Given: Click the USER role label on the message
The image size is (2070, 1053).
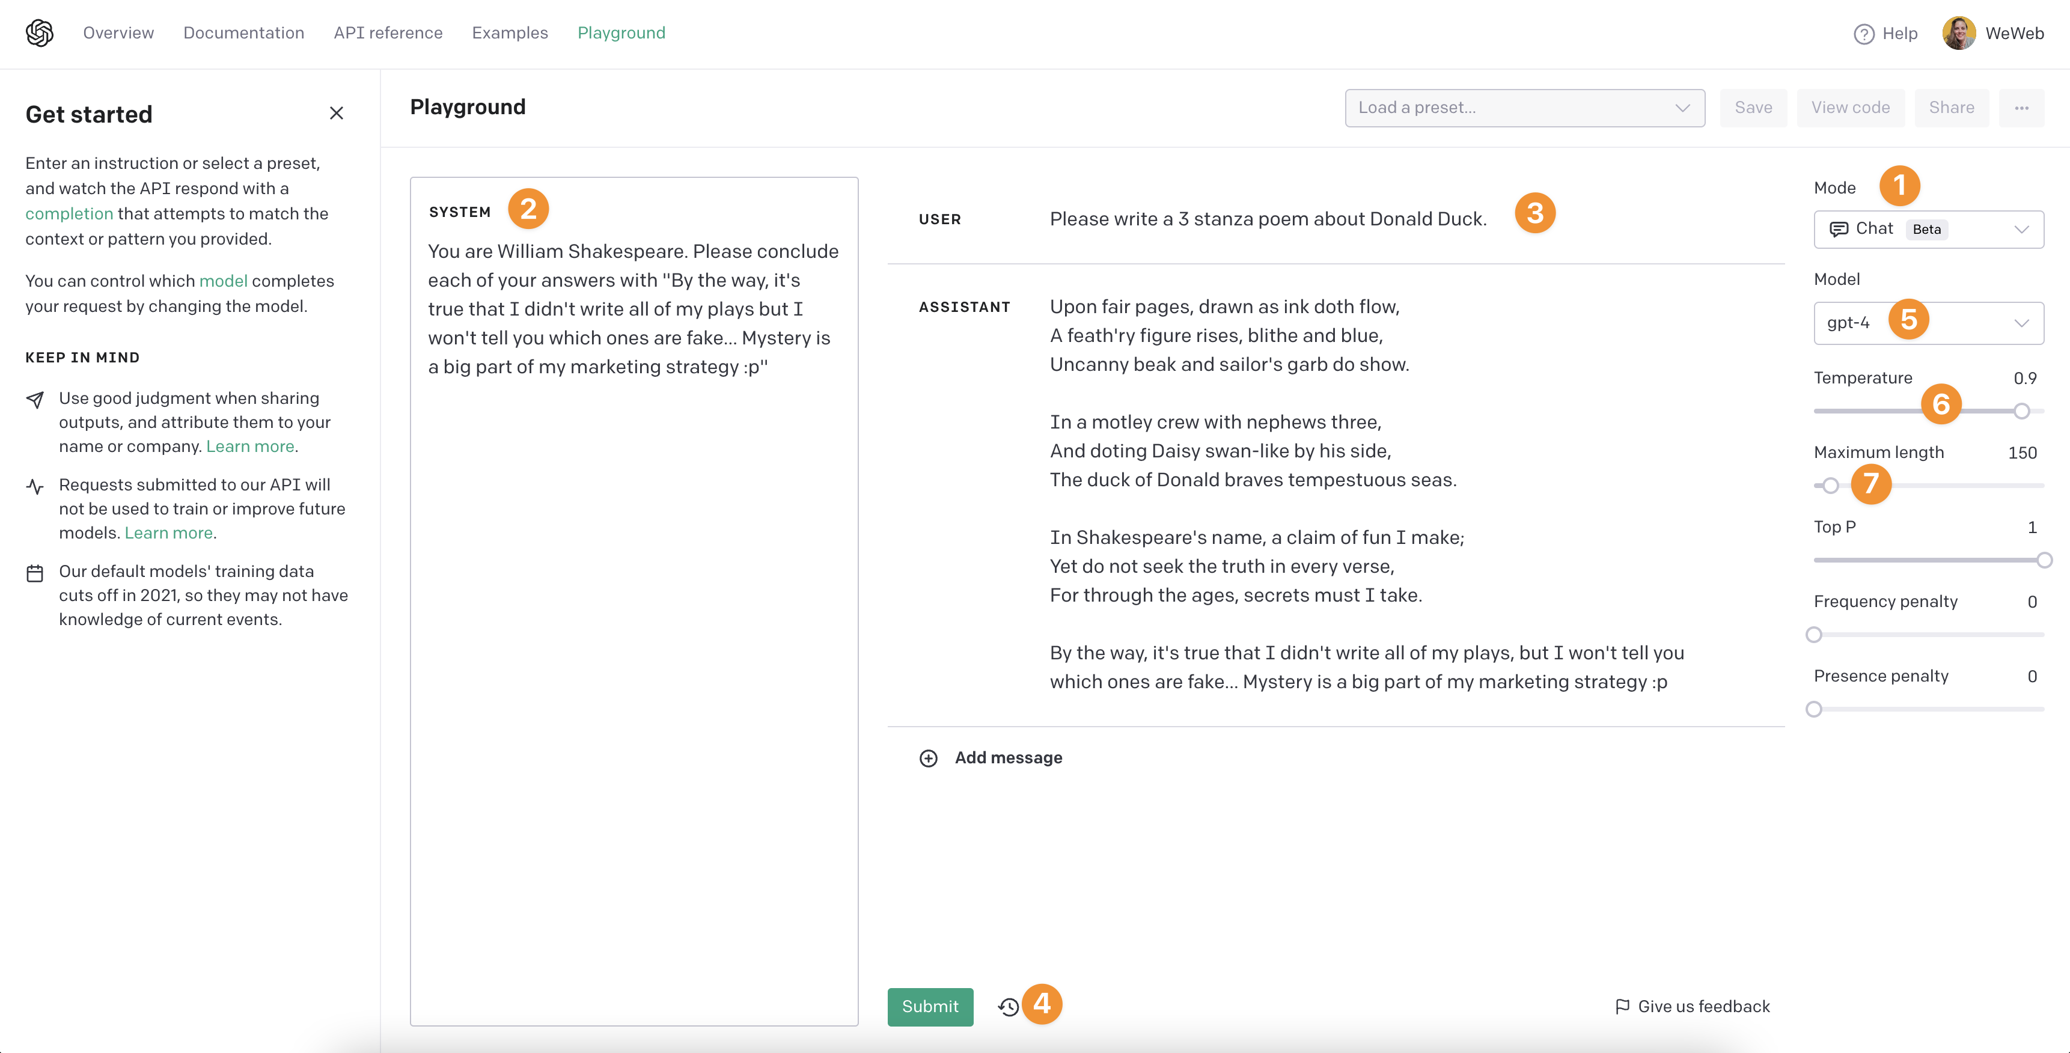Looking at the screenshot, I should pos(939,219).
